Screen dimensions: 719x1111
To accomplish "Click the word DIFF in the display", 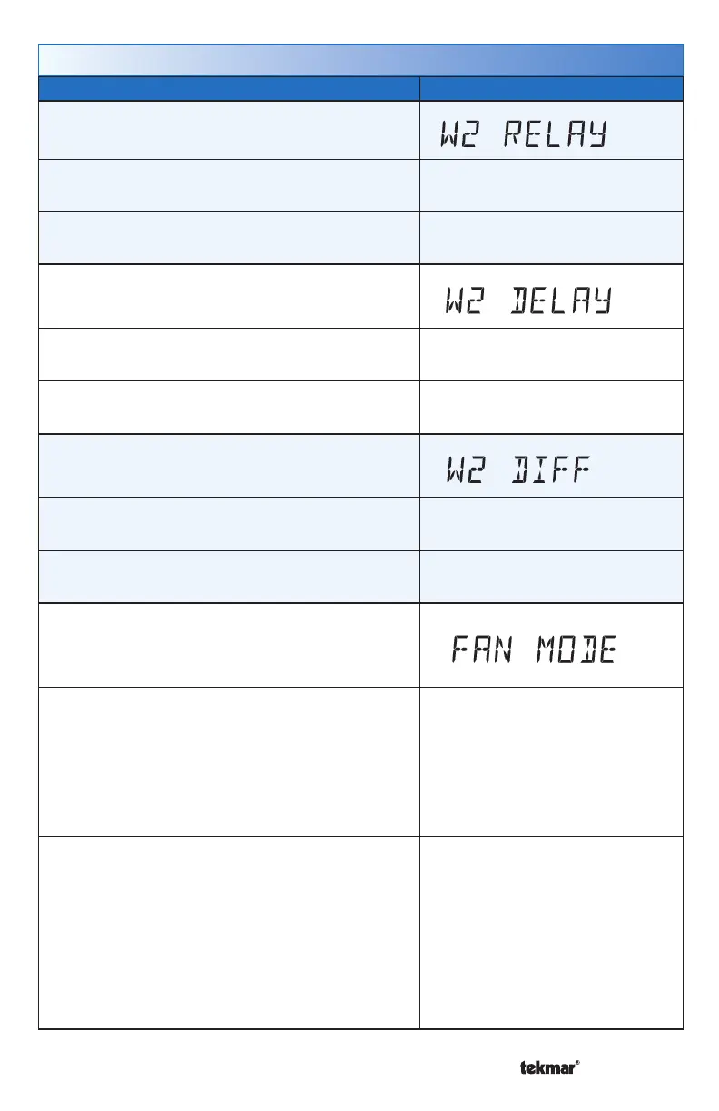I will [x=550, y=471].
